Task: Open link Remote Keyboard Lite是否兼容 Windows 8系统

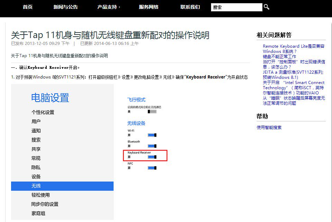Action: (x=294, y=49)
